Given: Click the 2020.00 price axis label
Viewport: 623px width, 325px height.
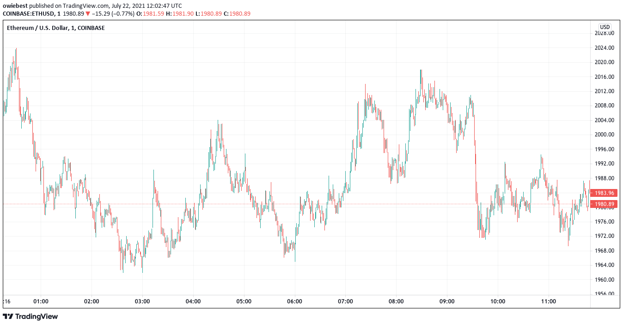Looking at the screenshot, I should (605, 62).
